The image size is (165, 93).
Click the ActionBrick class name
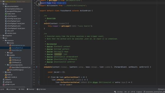85,11
